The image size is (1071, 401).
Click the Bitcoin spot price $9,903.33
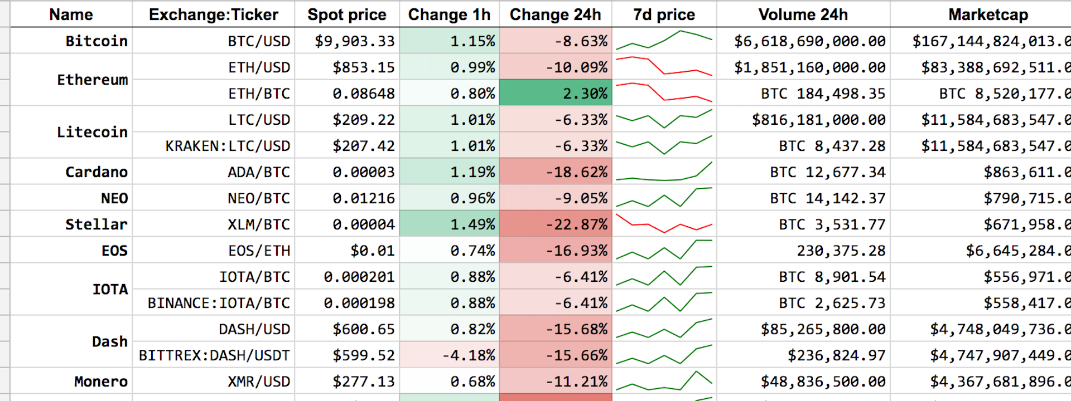tap(354, 41)
